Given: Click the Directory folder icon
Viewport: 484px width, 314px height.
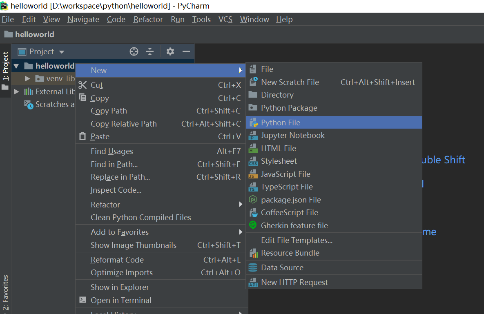Looking at the screenshot, I should coord(253,95).
